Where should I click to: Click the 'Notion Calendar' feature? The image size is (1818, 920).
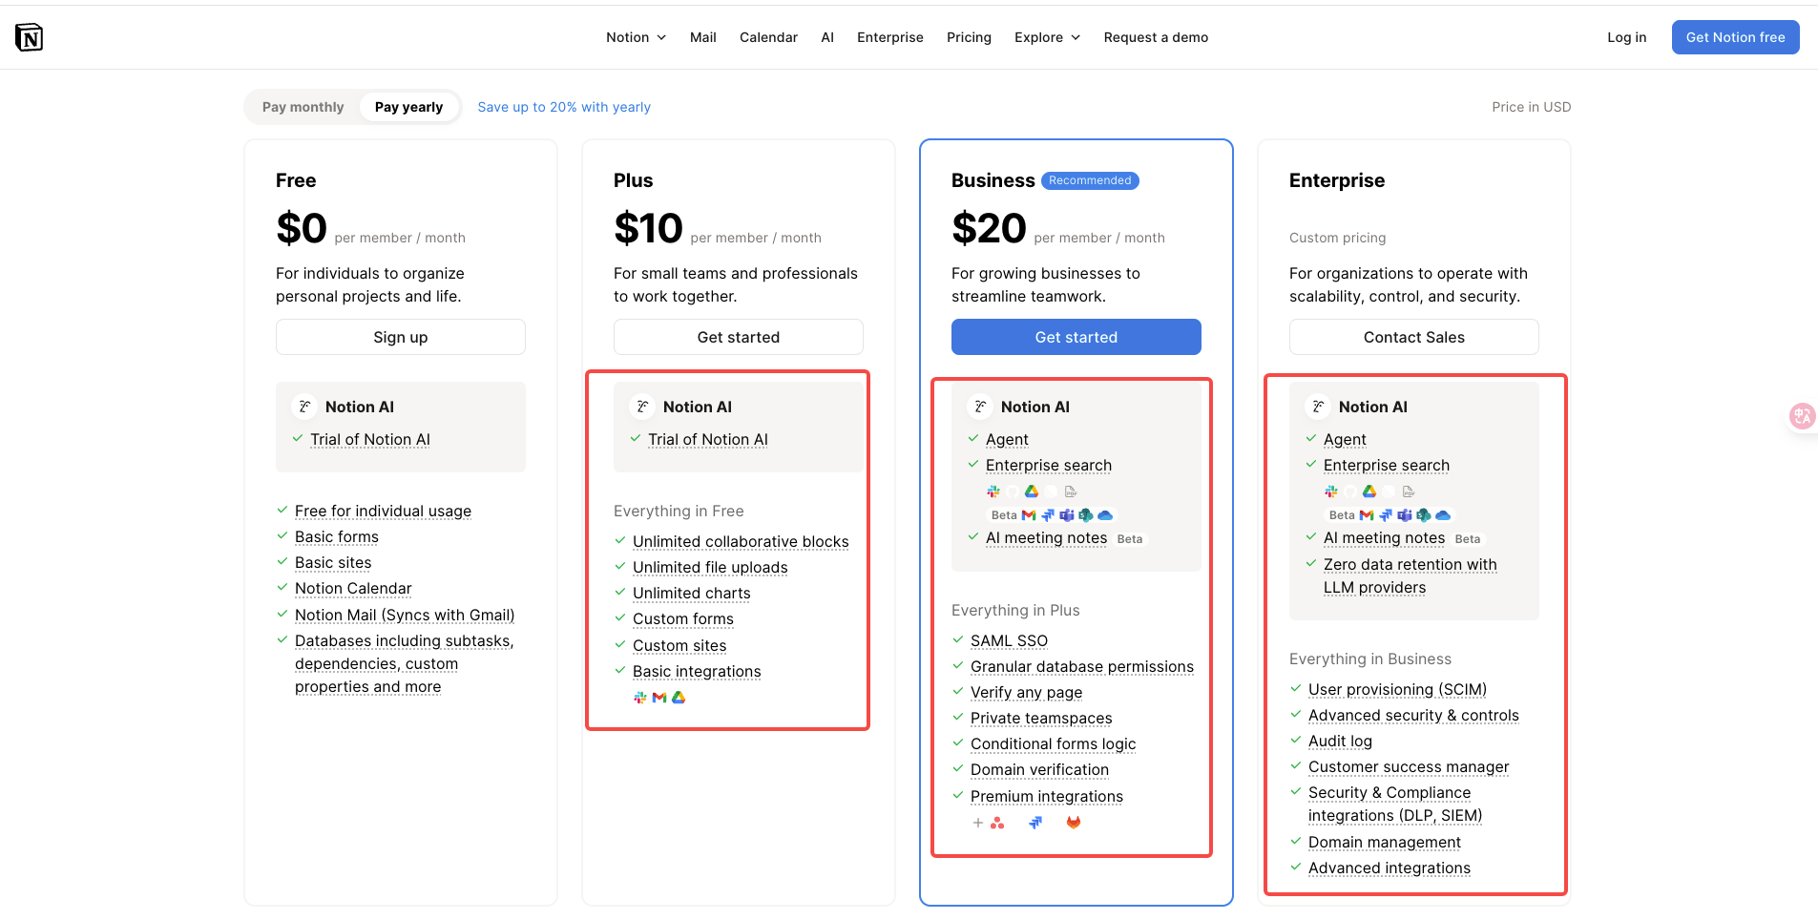(x=353, y=589)
